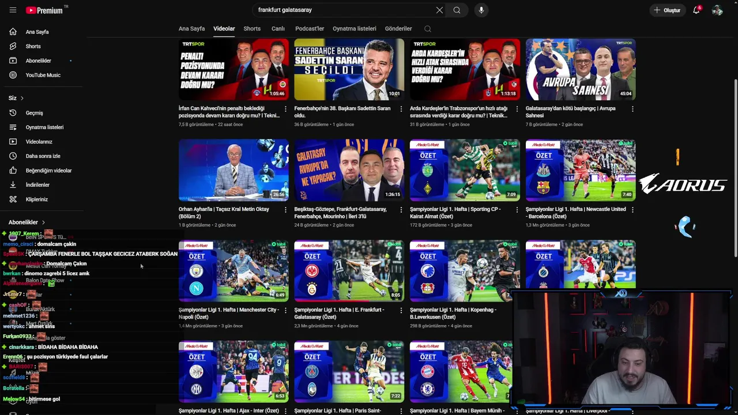Open the Galatasaray Avrupa'da ne yapacak thumbnail
Viewport: 738px width, 415px height.
click(349, 170)
